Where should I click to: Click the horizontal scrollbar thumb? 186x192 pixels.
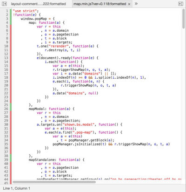click(x=54, y=182)
